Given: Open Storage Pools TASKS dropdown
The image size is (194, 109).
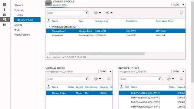Looking at the screenshot, I should coord(179,5).
